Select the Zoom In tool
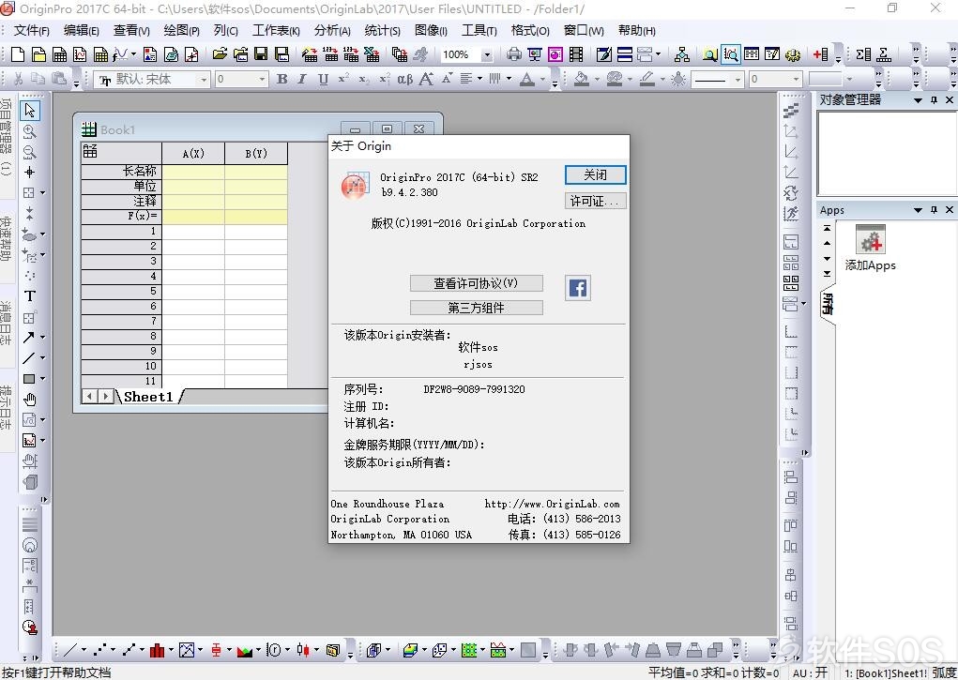Viewport: 958px width, 680px height. [29, 131]
